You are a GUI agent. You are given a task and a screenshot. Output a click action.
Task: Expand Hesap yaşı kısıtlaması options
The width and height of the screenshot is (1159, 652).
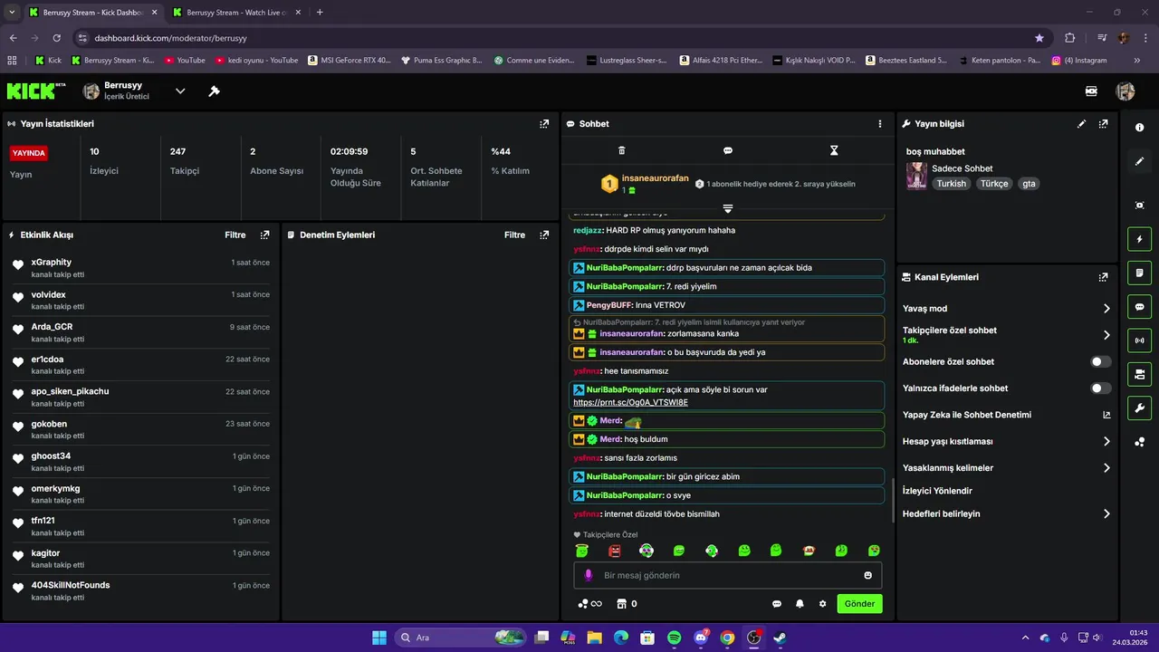1106,442
